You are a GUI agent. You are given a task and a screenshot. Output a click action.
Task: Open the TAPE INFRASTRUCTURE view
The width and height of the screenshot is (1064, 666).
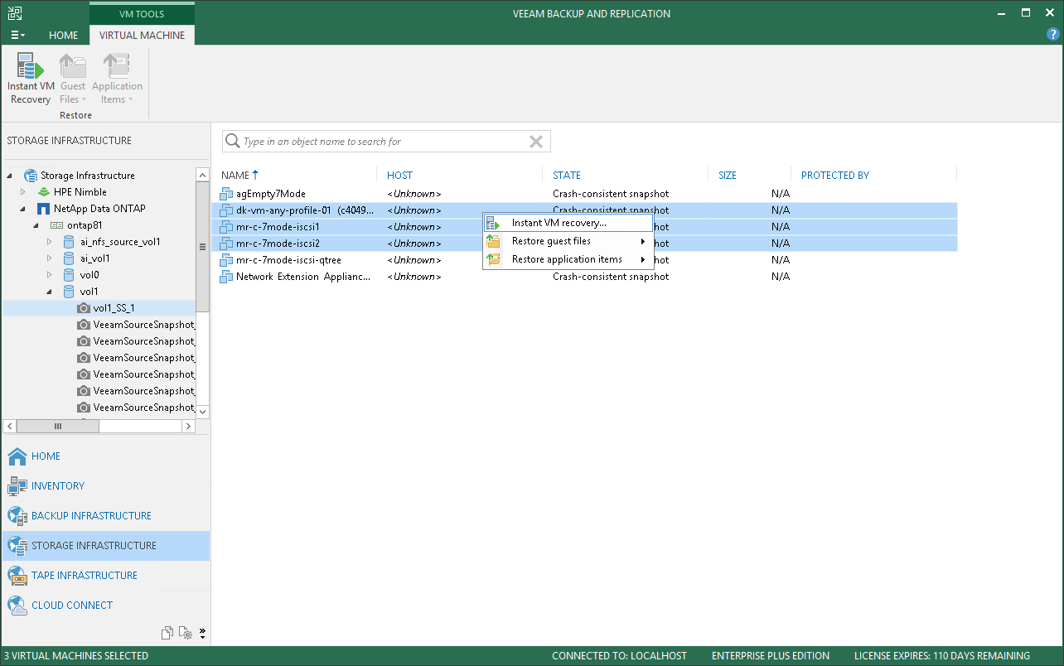(106, 576)
